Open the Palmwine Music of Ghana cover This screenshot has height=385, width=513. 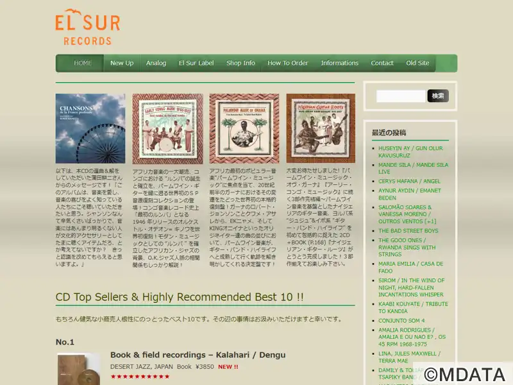click(244, 128)
